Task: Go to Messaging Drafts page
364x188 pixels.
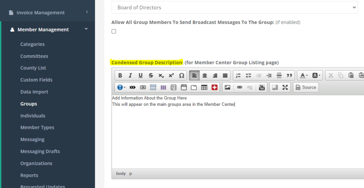Action: (x=40, y=151)
